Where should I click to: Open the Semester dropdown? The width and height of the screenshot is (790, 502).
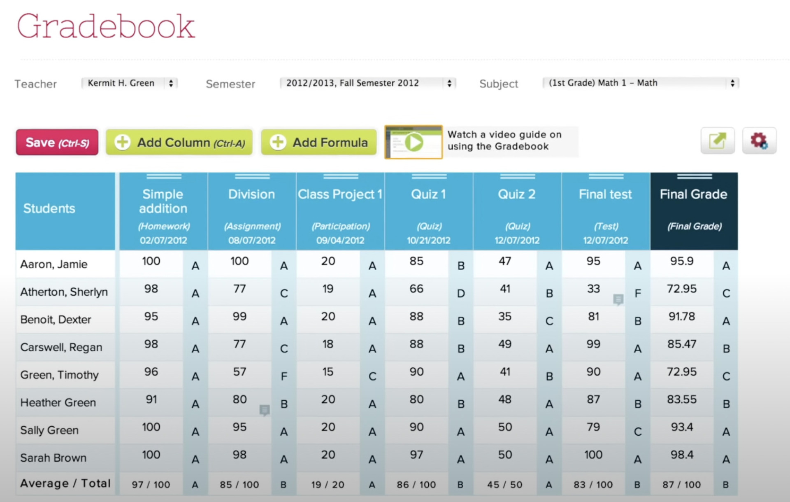(x=367, y=83)
